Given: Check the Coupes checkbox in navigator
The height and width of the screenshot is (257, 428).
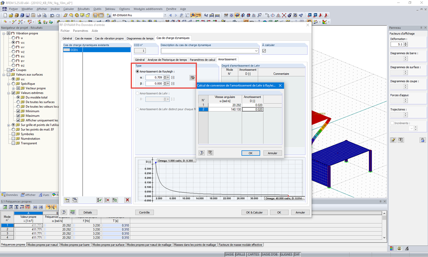Looking at the screenshot, I should pyautogui.click(x=9, y=70).
